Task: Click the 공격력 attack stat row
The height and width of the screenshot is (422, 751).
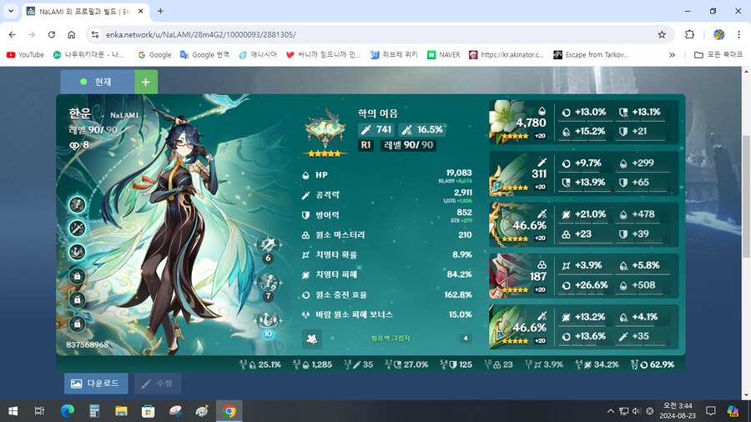Action: click(x=387, y=195)
